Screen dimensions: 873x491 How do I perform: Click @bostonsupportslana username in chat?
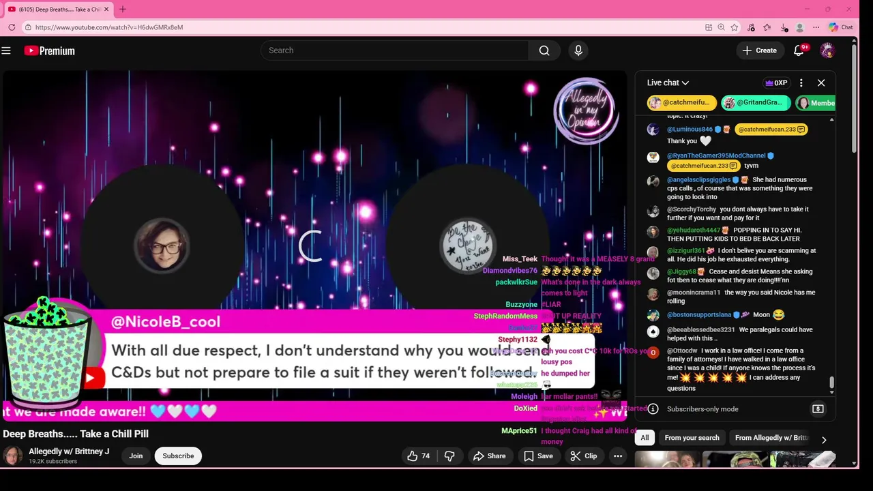click(699, 315)
